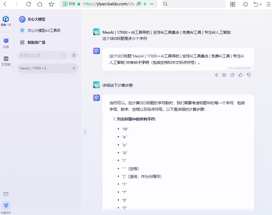
Task: Click the text 详细说下计算步骤
Action: (x=118, y=85)
